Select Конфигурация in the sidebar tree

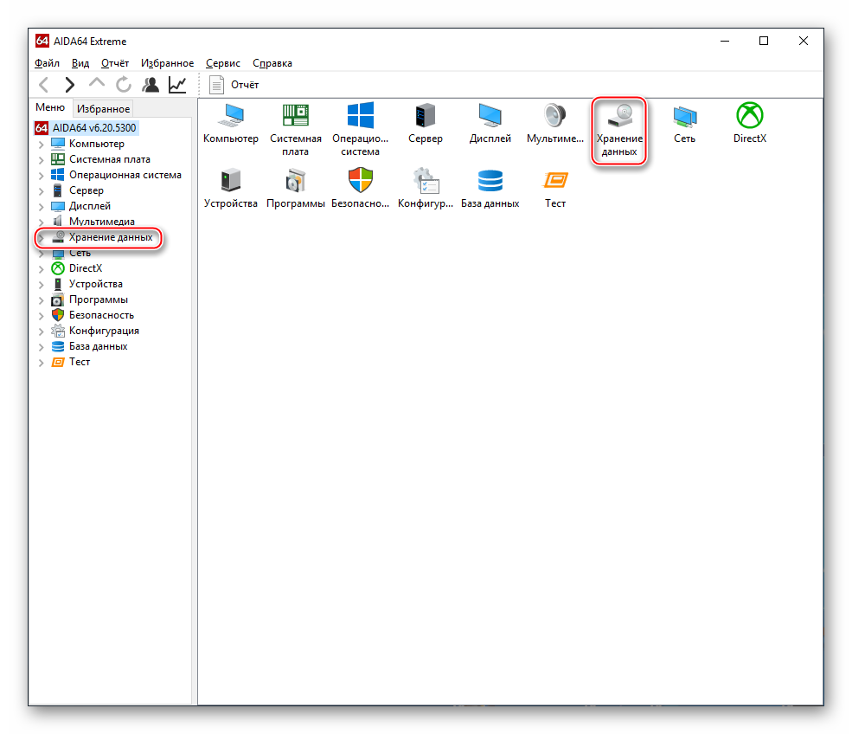(x=105, y=331)
